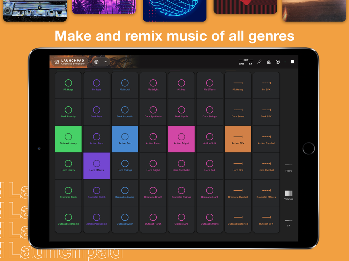Play the Hero Pad sample

point(210,166)
